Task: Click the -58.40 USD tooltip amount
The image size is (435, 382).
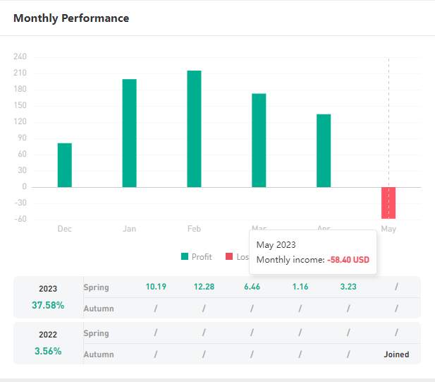Action: (348, 260)
